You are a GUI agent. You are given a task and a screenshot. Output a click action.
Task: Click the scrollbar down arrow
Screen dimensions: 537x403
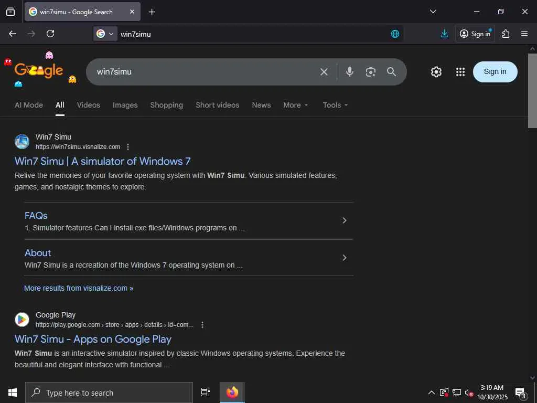532,378
